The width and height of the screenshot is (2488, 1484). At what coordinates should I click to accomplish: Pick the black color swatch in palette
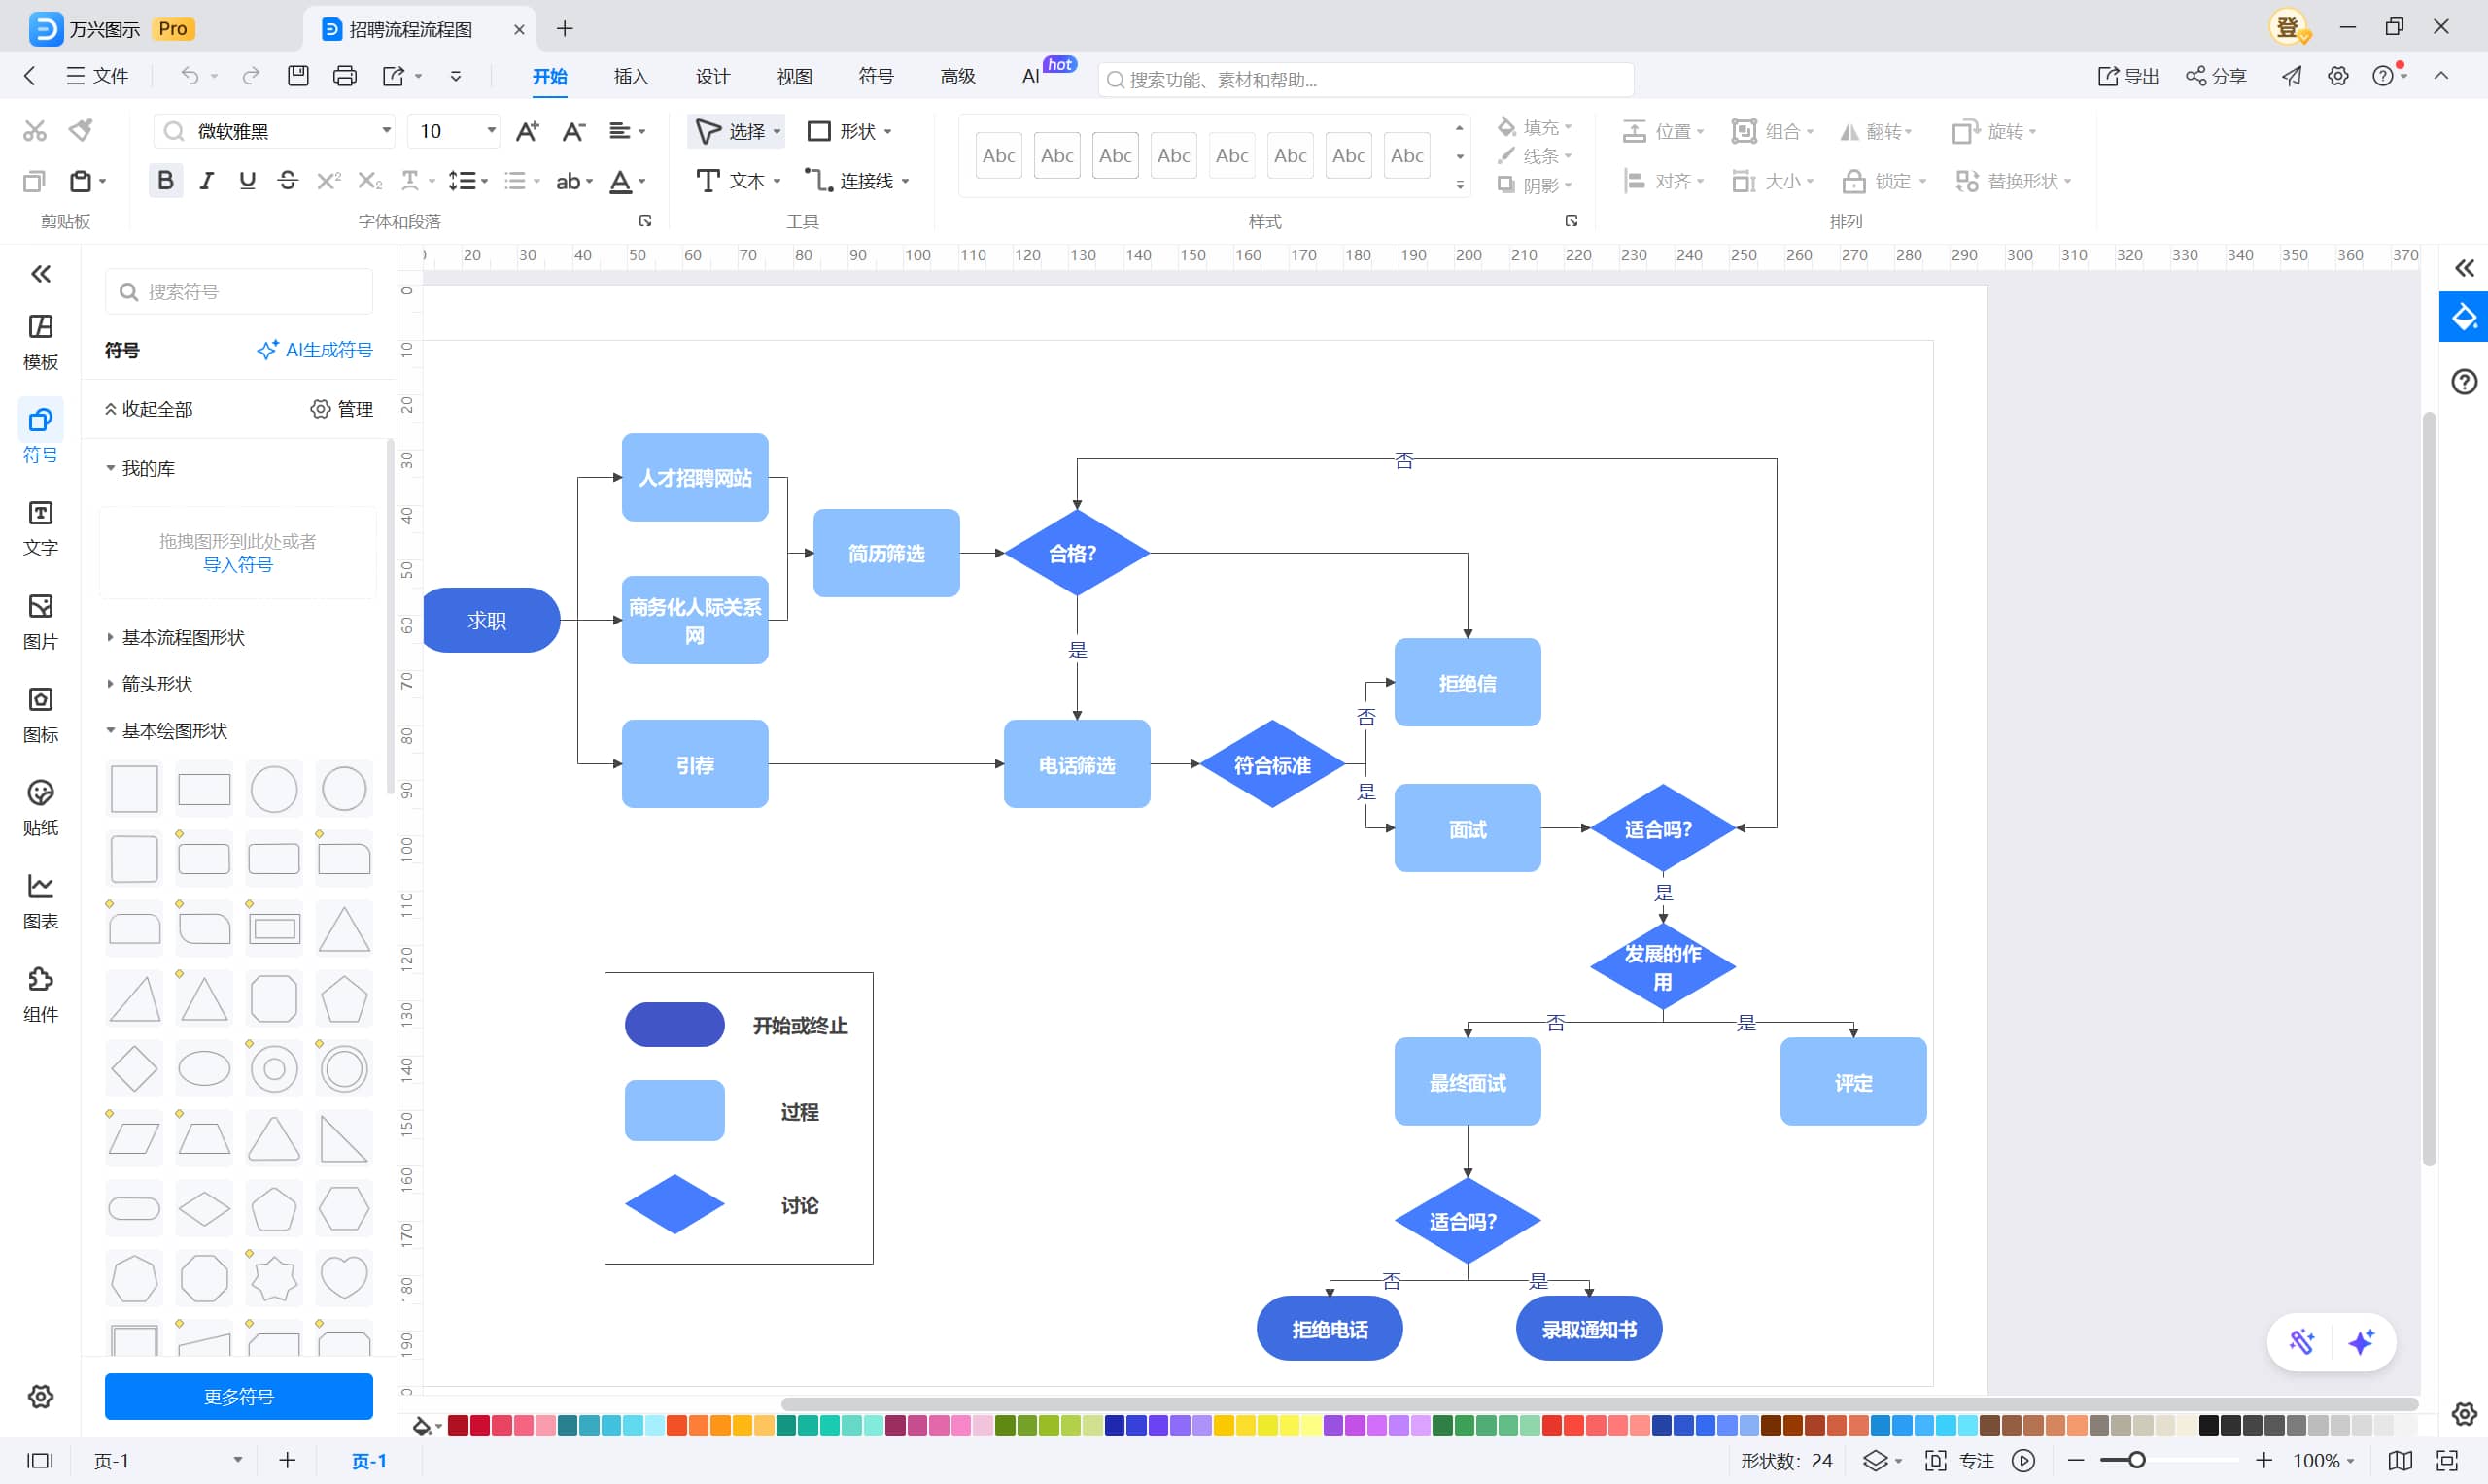point(2209,1426)
